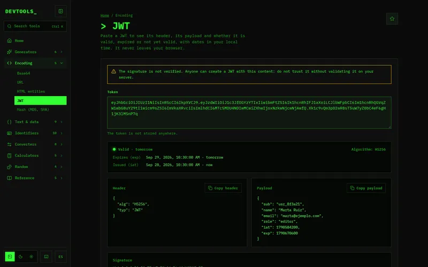Viewport: 428px width, 267px height.
Task: Open the Base64 tool
Action: [x=41, y=73]
